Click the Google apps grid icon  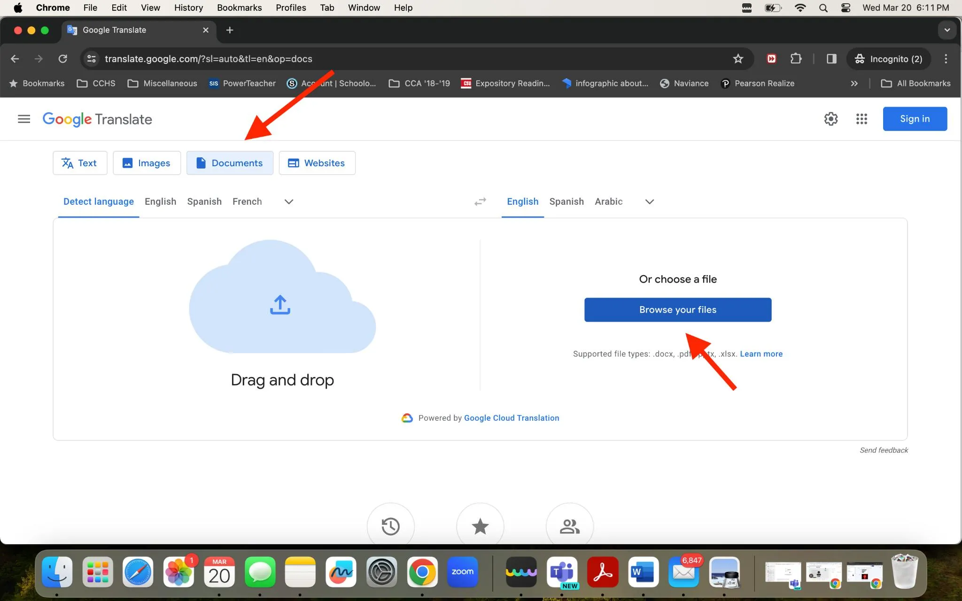pos(861,118)
